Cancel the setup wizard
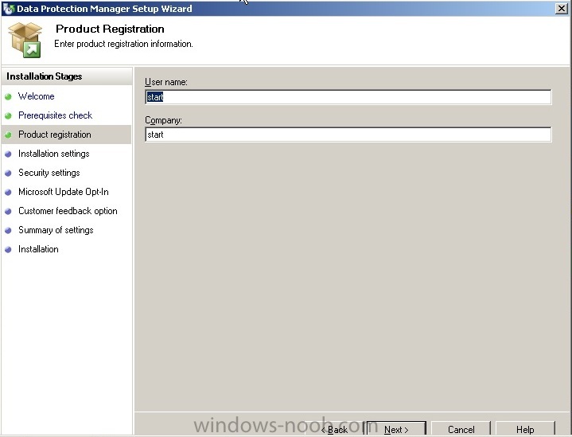The image size is (572, 437). coord(461,429)
